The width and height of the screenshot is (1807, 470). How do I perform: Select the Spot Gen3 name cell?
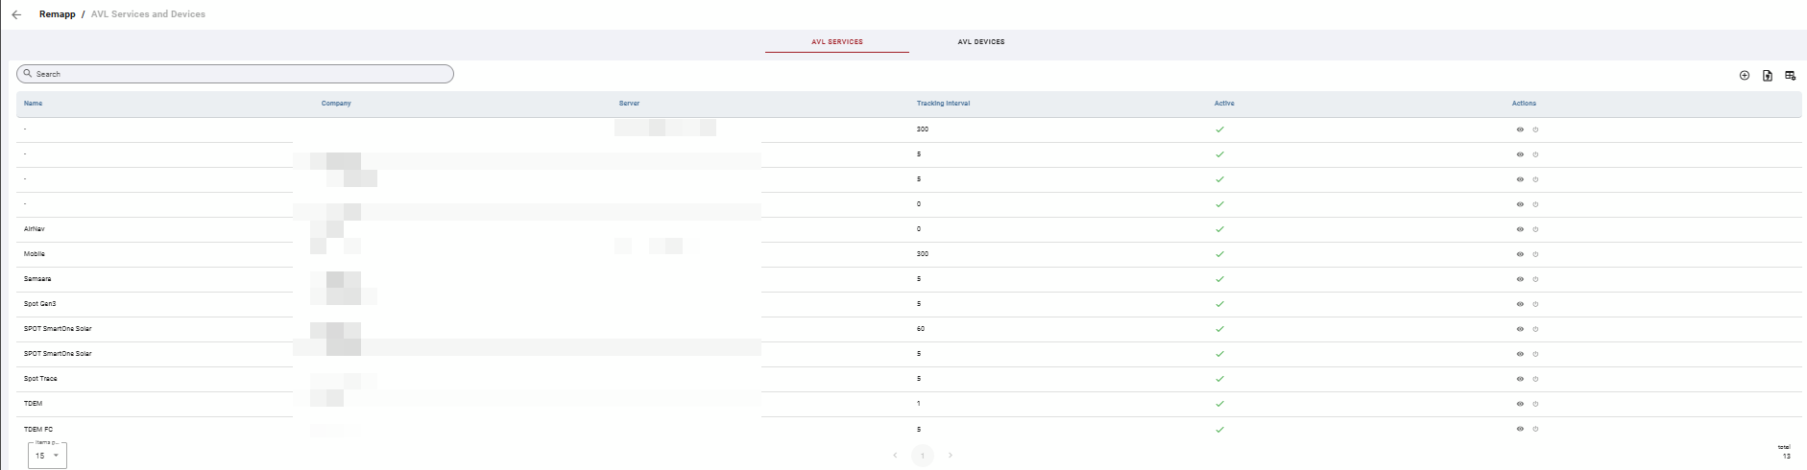click(40, 304)
